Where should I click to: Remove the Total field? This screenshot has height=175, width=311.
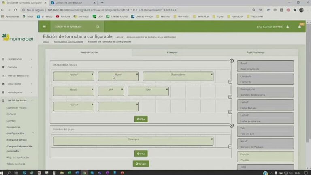coord(167,89)
